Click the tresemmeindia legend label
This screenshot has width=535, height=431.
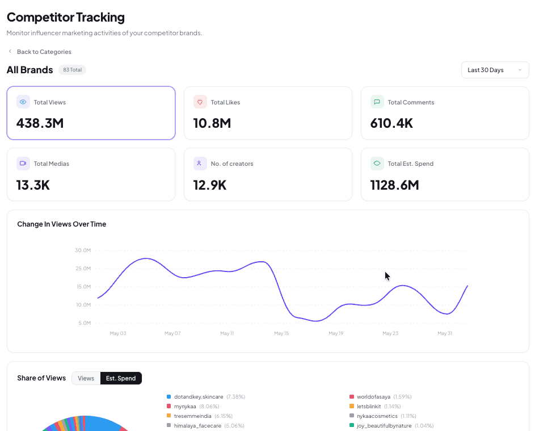(193, 416)
